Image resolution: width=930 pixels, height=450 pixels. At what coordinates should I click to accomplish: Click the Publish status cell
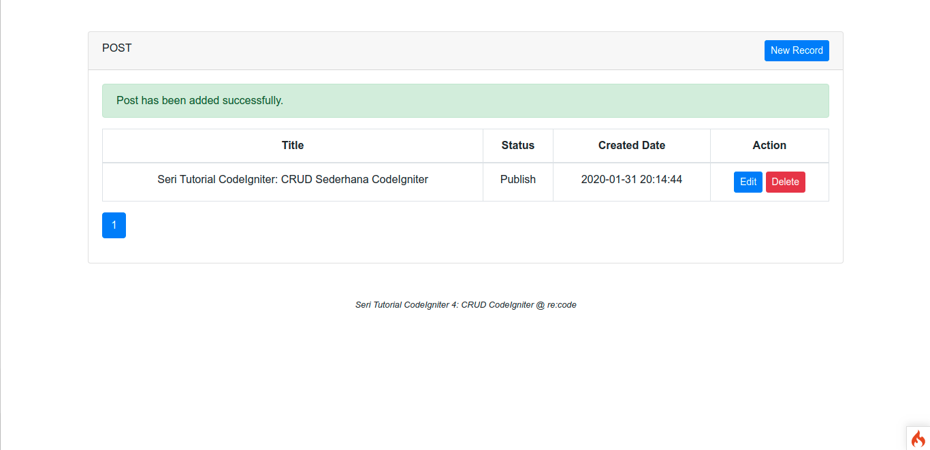point(517,180)
